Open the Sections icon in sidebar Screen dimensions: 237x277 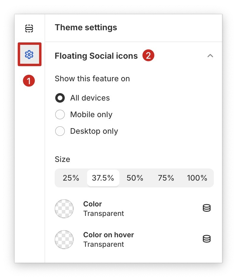tap(29, 28)
